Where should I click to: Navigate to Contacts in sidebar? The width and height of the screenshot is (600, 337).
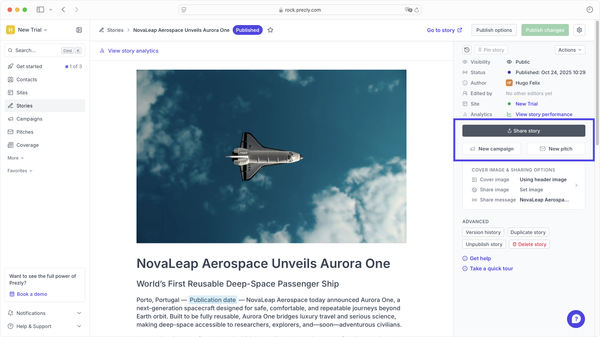pos(27,79)
